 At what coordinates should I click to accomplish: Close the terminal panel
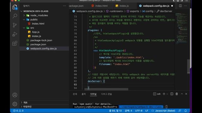point(186,94)
